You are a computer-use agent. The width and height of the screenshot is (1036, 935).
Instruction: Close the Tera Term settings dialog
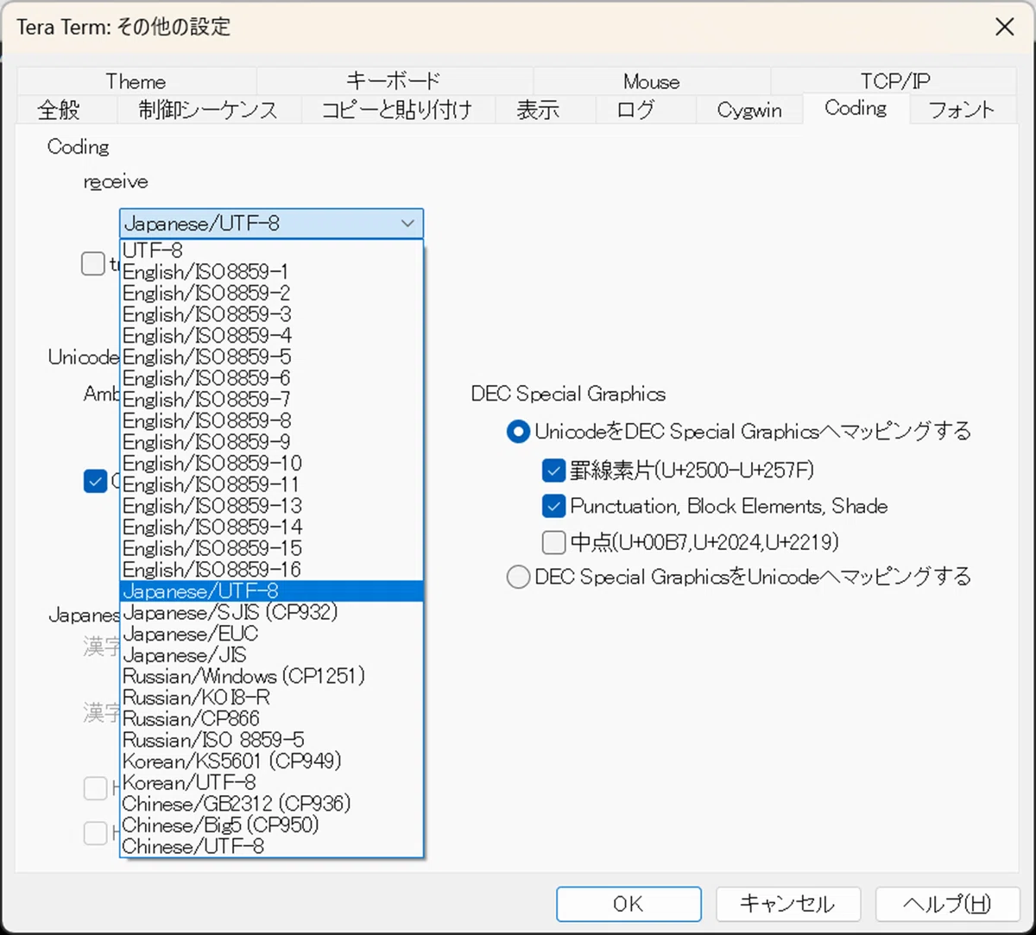click(x=1004, y=27)
